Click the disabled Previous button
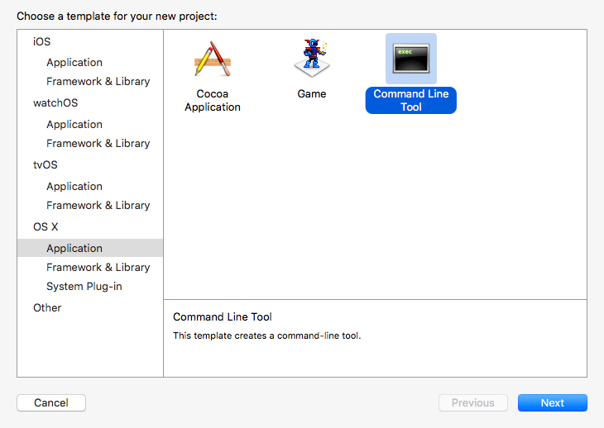This screenshot has width=604, height=428. [473, 402]
